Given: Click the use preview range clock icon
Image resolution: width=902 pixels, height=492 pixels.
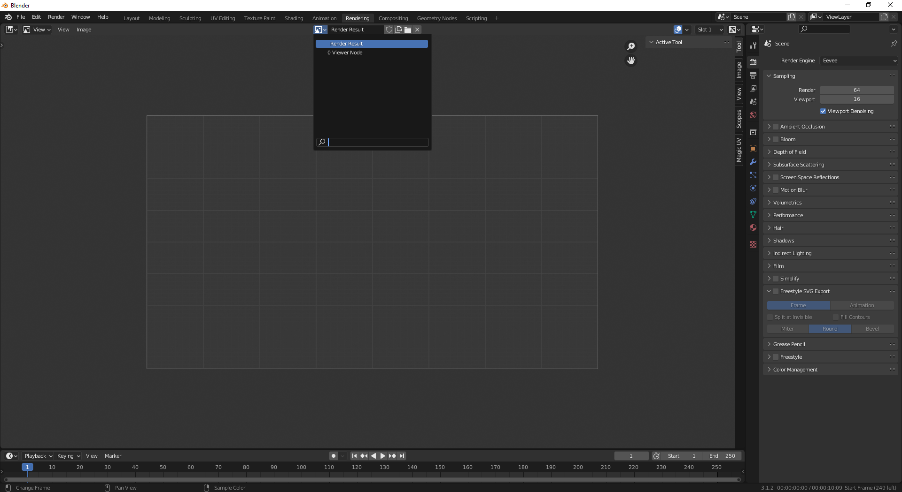Looking at the screenshot, I should 656,456.
